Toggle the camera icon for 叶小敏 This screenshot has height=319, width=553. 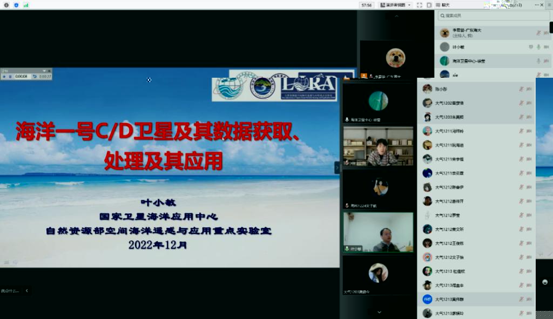(x=546, y=47)
